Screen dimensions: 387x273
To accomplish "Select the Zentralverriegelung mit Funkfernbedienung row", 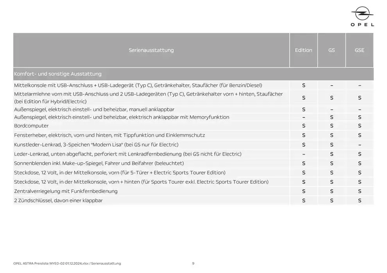I will (x=66, y=191).
